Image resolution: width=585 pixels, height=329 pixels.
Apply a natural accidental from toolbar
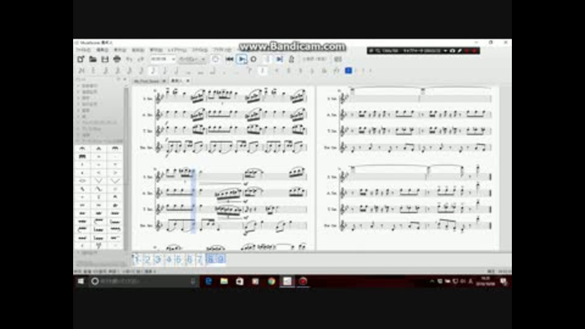300,70
